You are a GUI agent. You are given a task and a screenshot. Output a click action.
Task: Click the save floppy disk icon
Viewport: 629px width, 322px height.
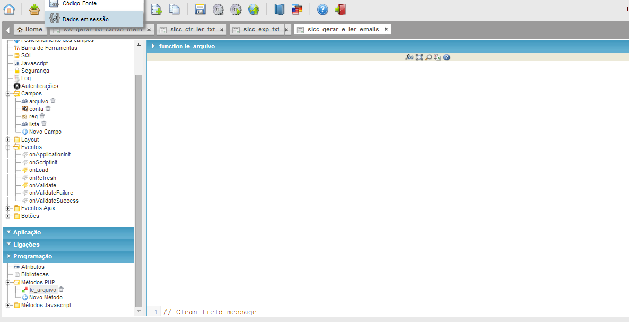click(200, 9)
